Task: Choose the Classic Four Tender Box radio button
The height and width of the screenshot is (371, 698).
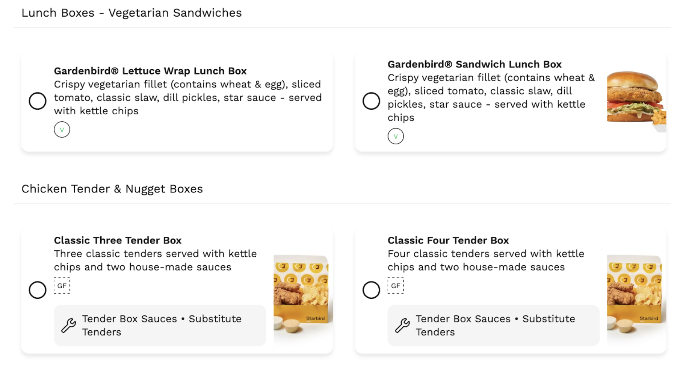Action: tap(371, 290)
